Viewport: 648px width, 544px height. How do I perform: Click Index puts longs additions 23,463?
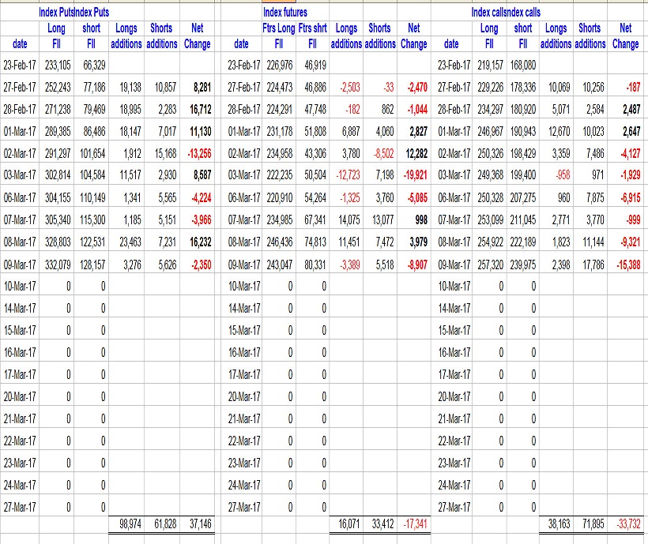[x=126, y=241]
